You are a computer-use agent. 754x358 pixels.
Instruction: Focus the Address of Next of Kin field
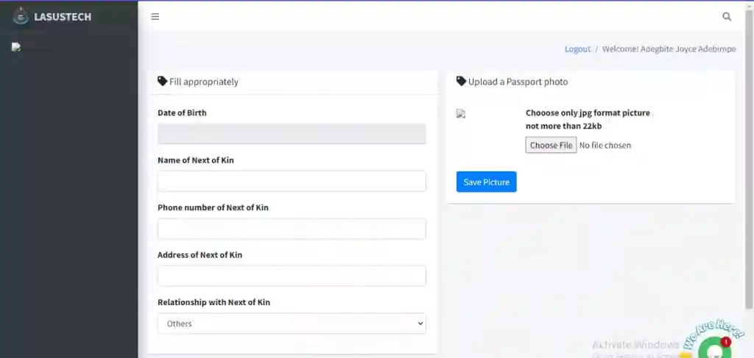292,276
